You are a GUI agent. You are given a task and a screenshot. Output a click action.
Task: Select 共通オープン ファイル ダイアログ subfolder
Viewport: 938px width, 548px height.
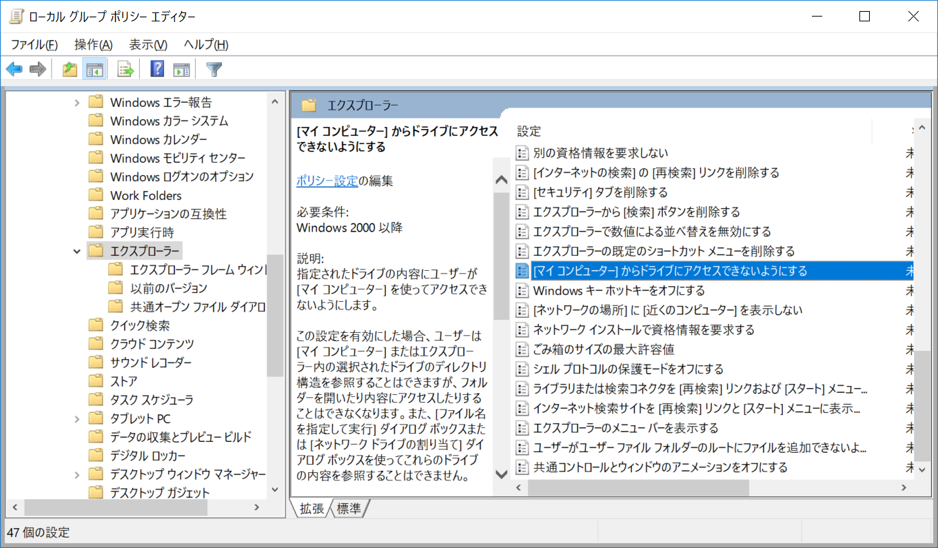198,307
